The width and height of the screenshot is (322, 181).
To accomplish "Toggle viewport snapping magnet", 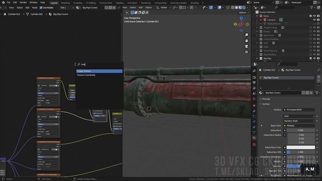I will (x=181, y=8).
